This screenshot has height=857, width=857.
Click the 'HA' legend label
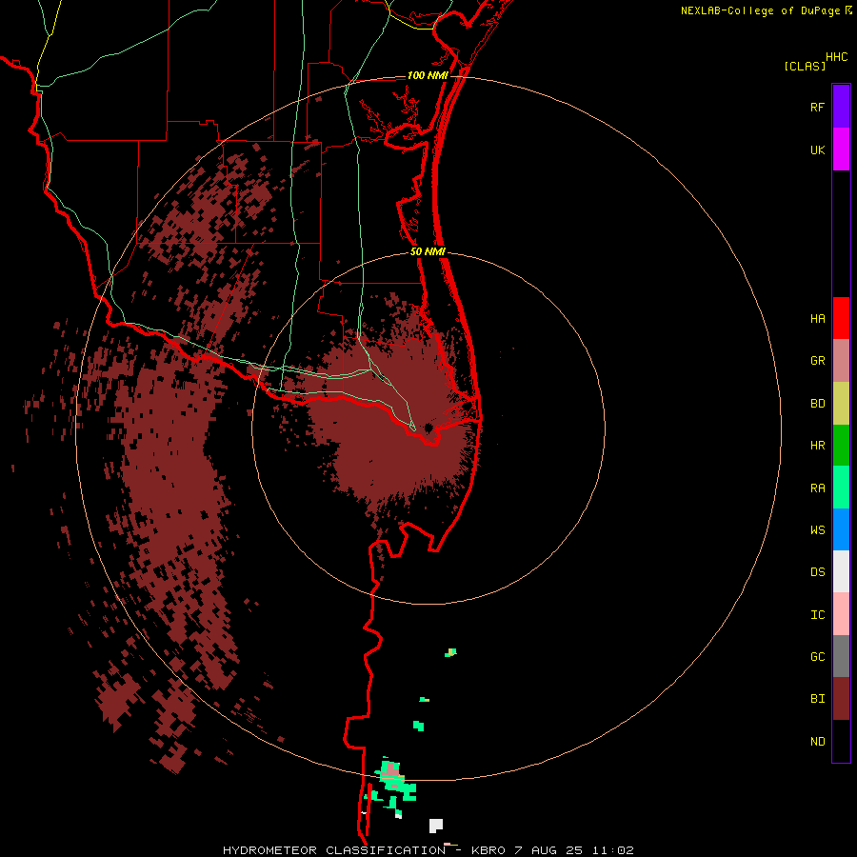click(817, 319)
